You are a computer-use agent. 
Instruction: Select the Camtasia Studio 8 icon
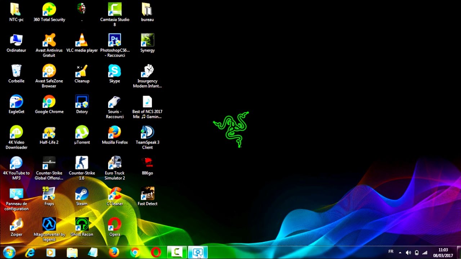click(115, 14)
